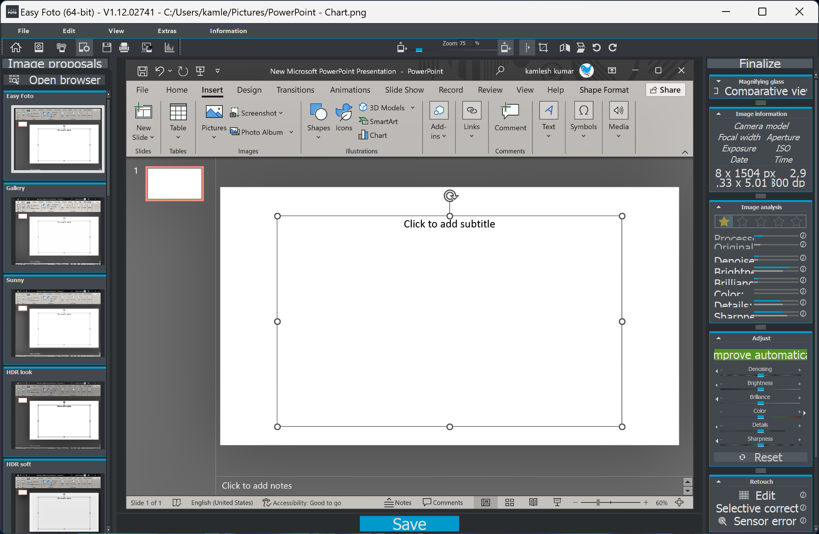Image resolution: width=819 pixels, height=534 pixels.
Task: Collapse the Image information panel
Action: pyautogui.click(x=718, y=114)
